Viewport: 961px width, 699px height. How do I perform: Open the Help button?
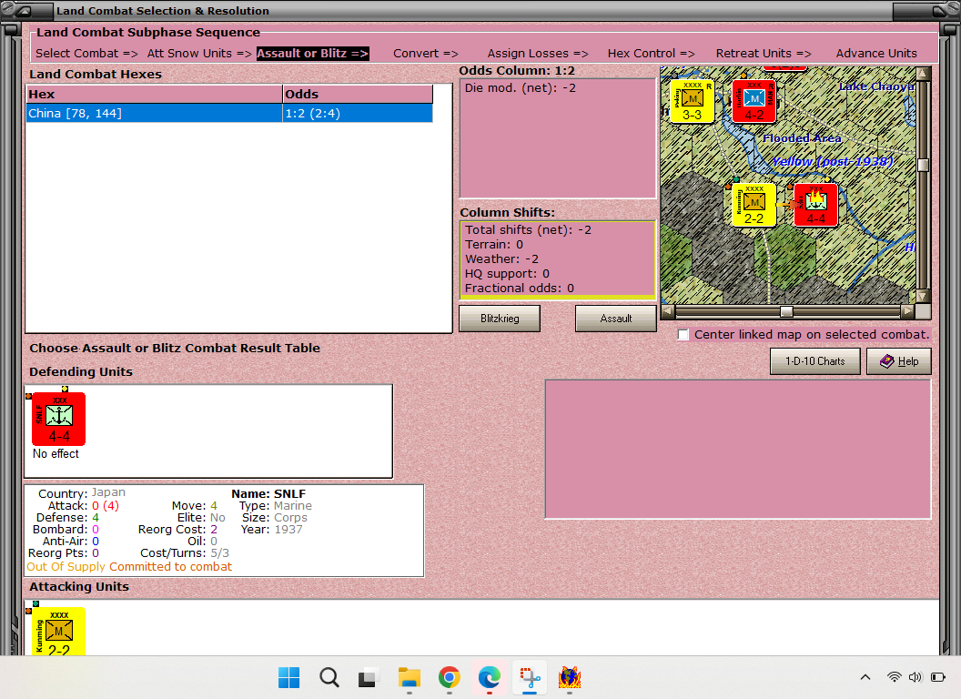tap(899, 361)
